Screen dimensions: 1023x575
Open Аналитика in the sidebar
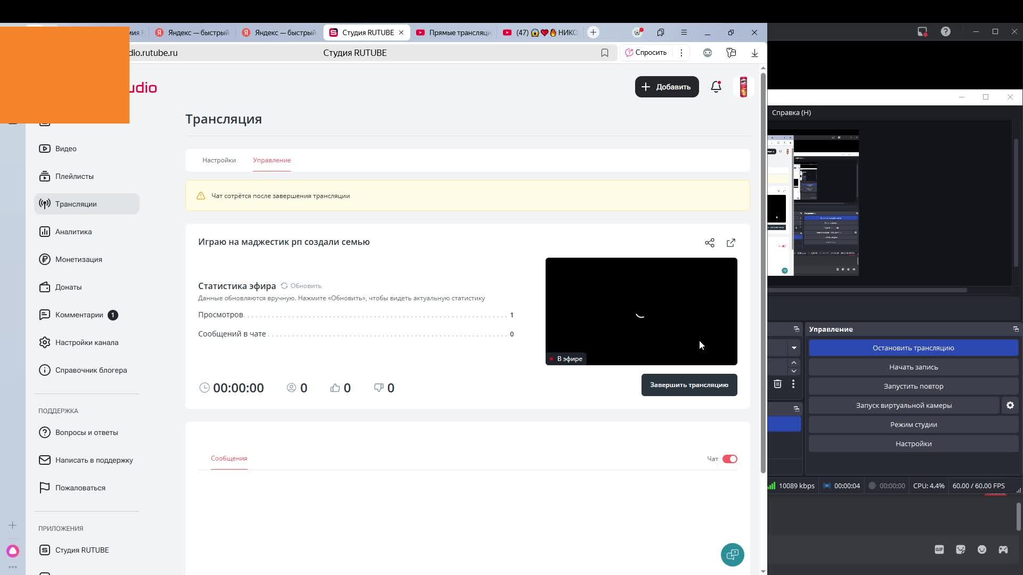click(73, 232)
